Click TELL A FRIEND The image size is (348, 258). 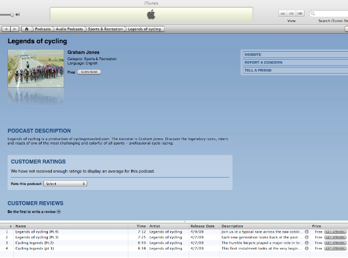coord(295,70)
